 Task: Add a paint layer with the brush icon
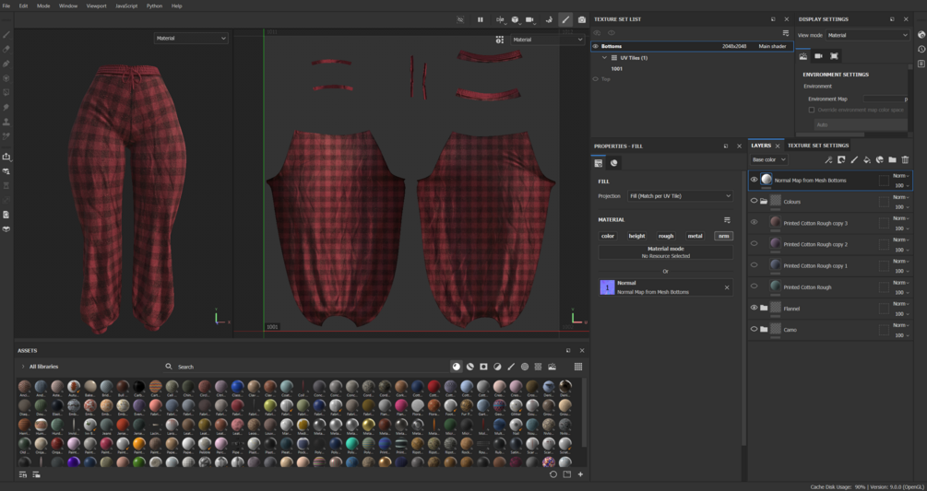tap(854, 160)
